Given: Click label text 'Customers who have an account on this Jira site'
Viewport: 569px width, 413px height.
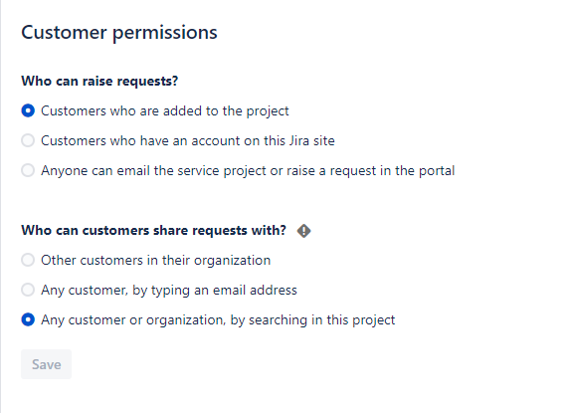Looking at the screenshot, I should coord(188,140).
